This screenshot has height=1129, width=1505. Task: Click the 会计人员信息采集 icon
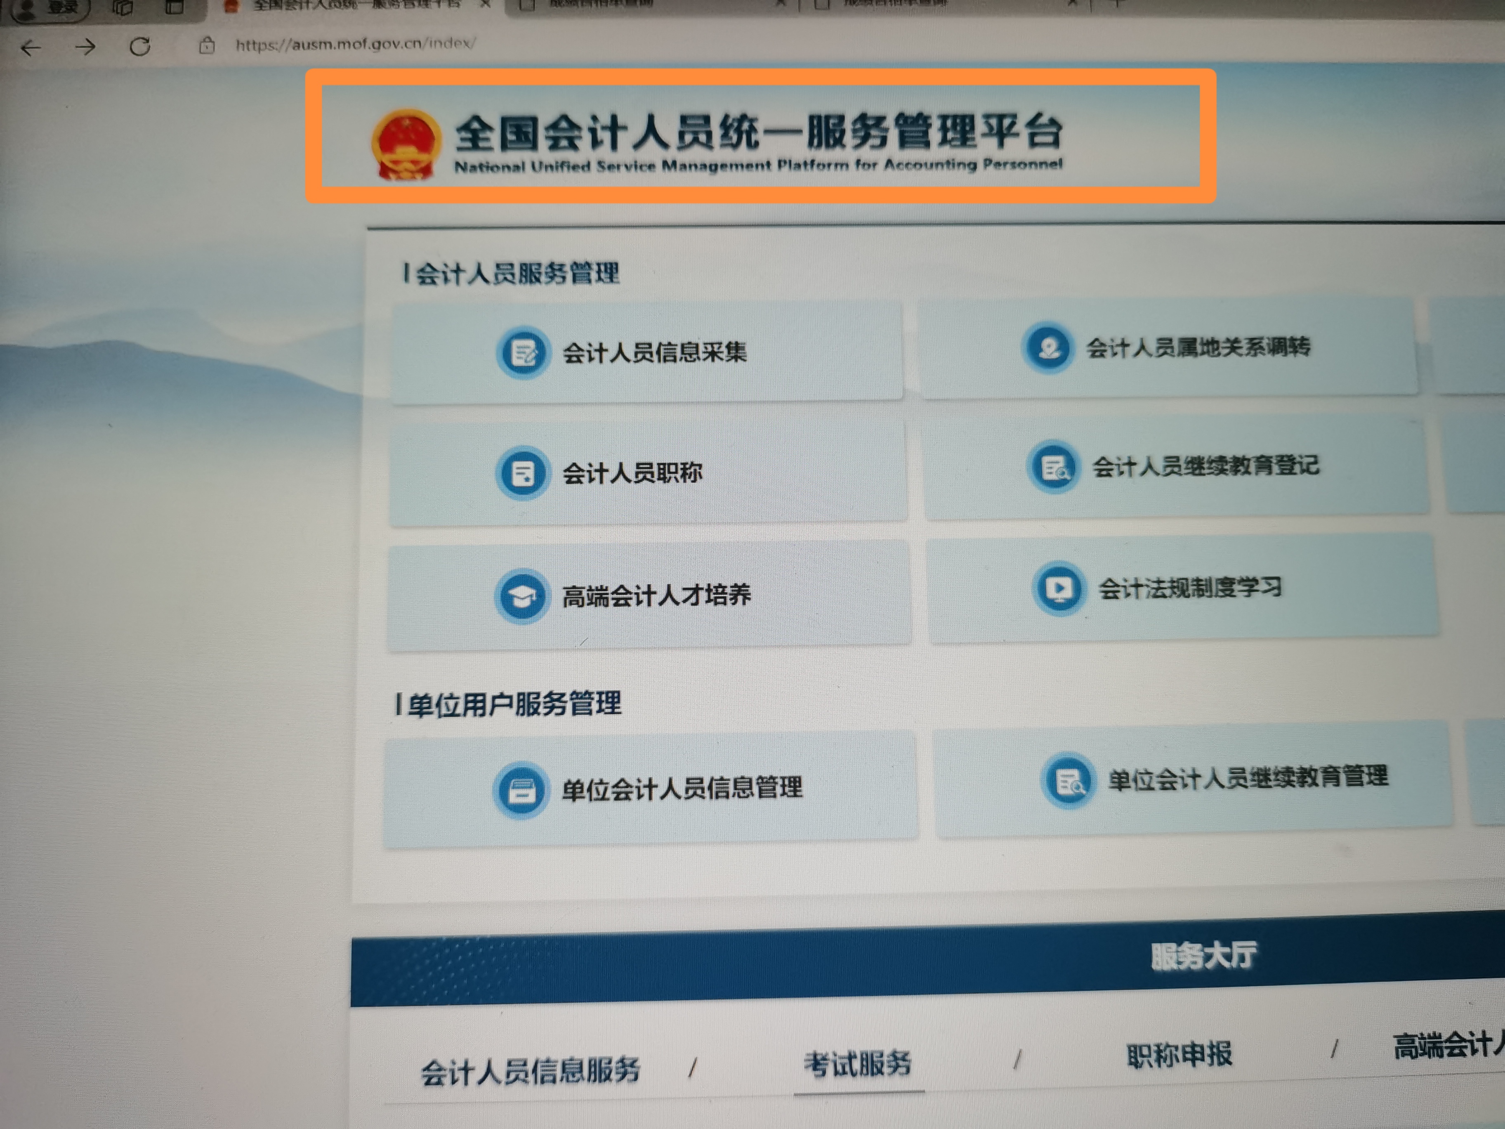point(523,353)
